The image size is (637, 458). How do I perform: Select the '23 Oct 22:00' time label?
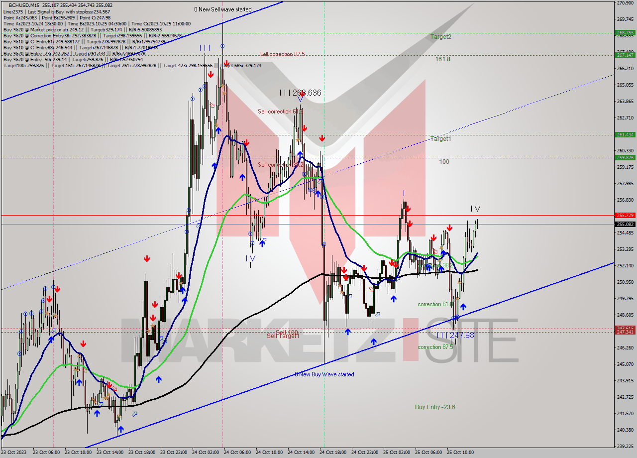pyautogui.click(x=174, y=453)
